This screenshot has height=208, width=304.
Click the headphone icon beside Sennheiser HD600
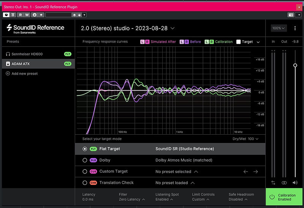[8, 54]
